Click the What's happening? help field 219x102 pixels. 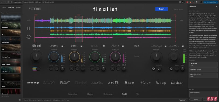click(x=203, y=94)
